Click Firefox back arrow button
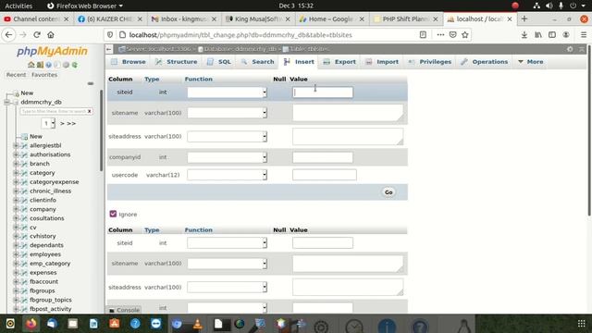 click(8, 35)
